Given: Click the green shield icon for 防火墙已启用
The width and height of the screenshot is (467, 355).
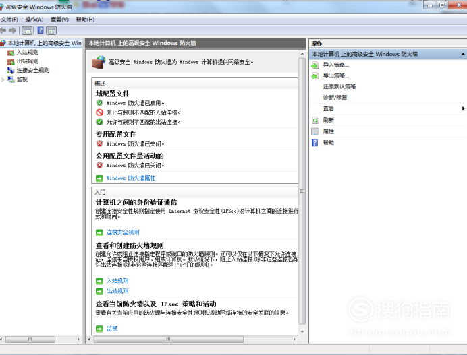Looking at the screenshot, I should 99,103.
